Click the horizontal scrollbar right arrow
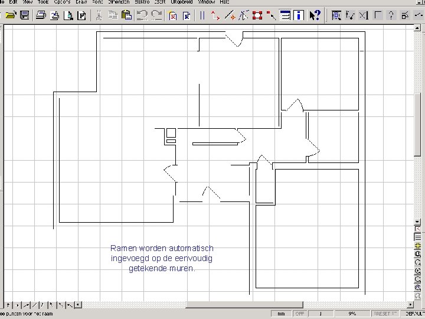 tap(410, 305)
